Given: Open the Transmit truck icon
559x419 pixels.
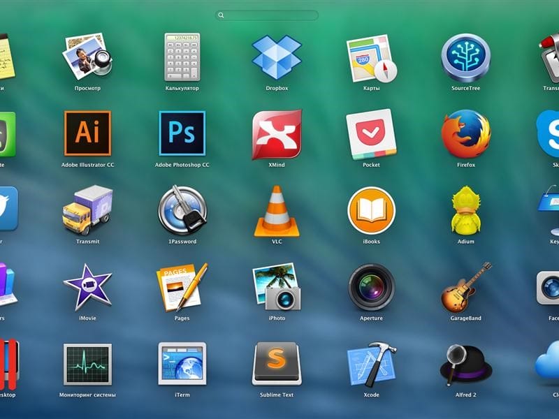Looking at the screenshot, I should pyautogui.click(x=87, y=210).
